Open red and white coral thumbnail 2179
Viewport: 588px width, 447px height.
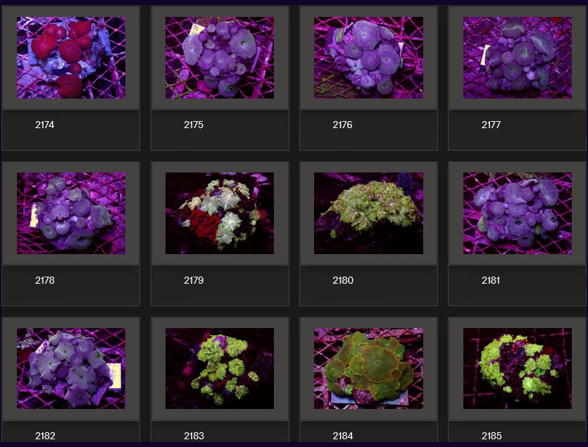220,213
